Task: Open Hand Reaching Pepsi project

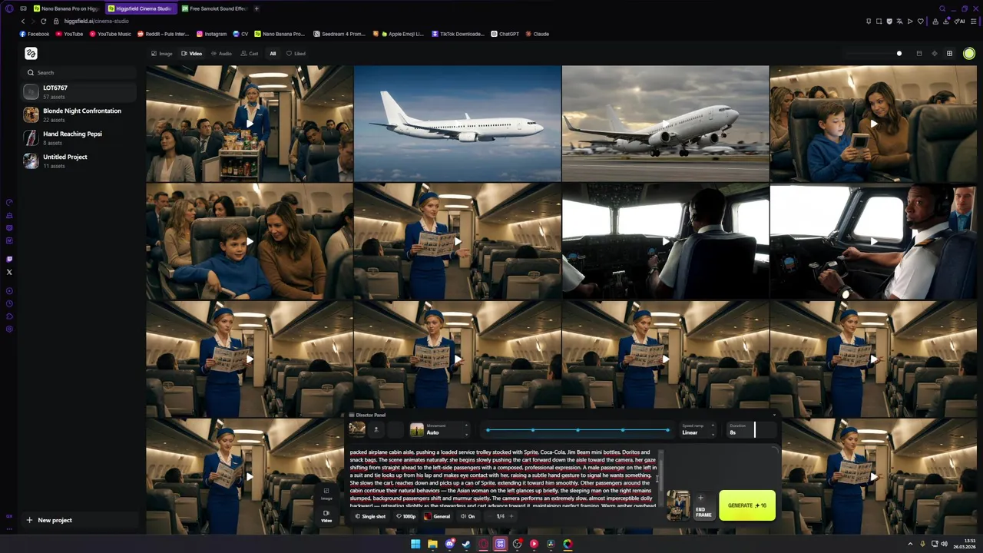Action: (x=79, y=137)
